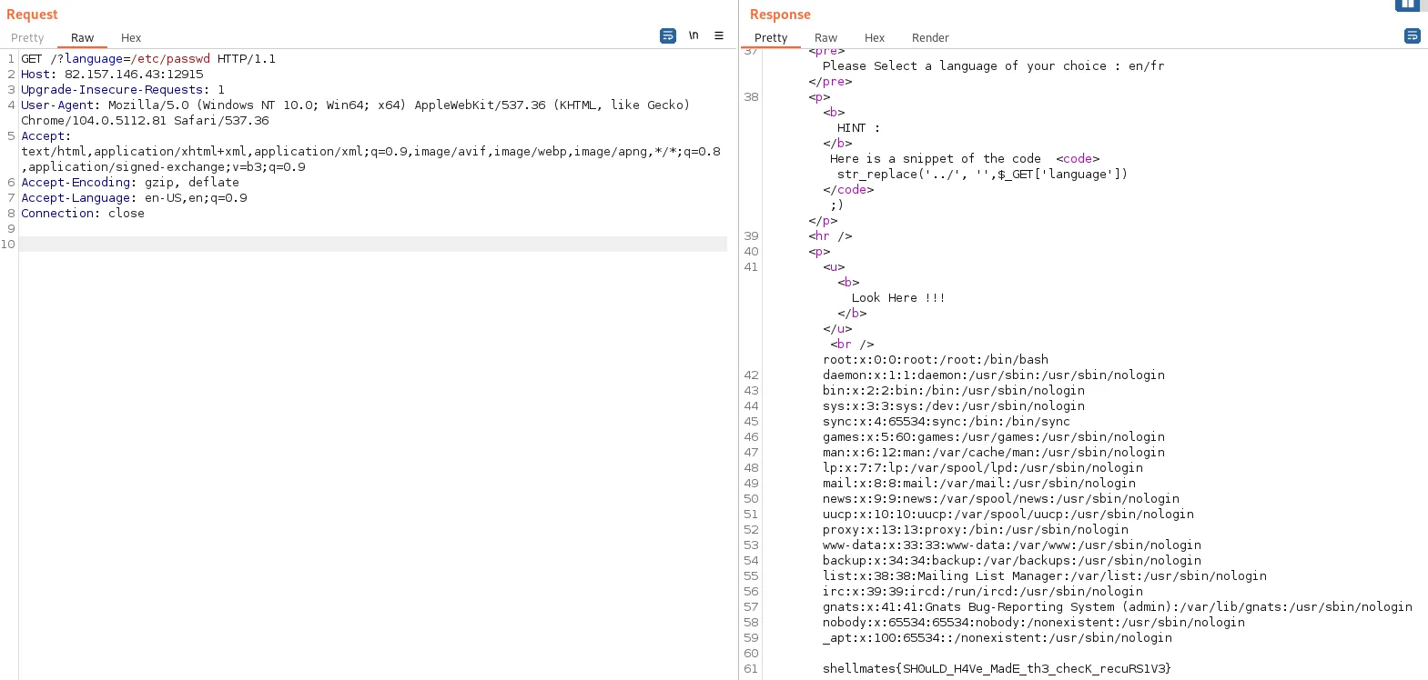This screenshot has width=1428, height=680.
Task: Click response line number 61
Action: point(751,669)
